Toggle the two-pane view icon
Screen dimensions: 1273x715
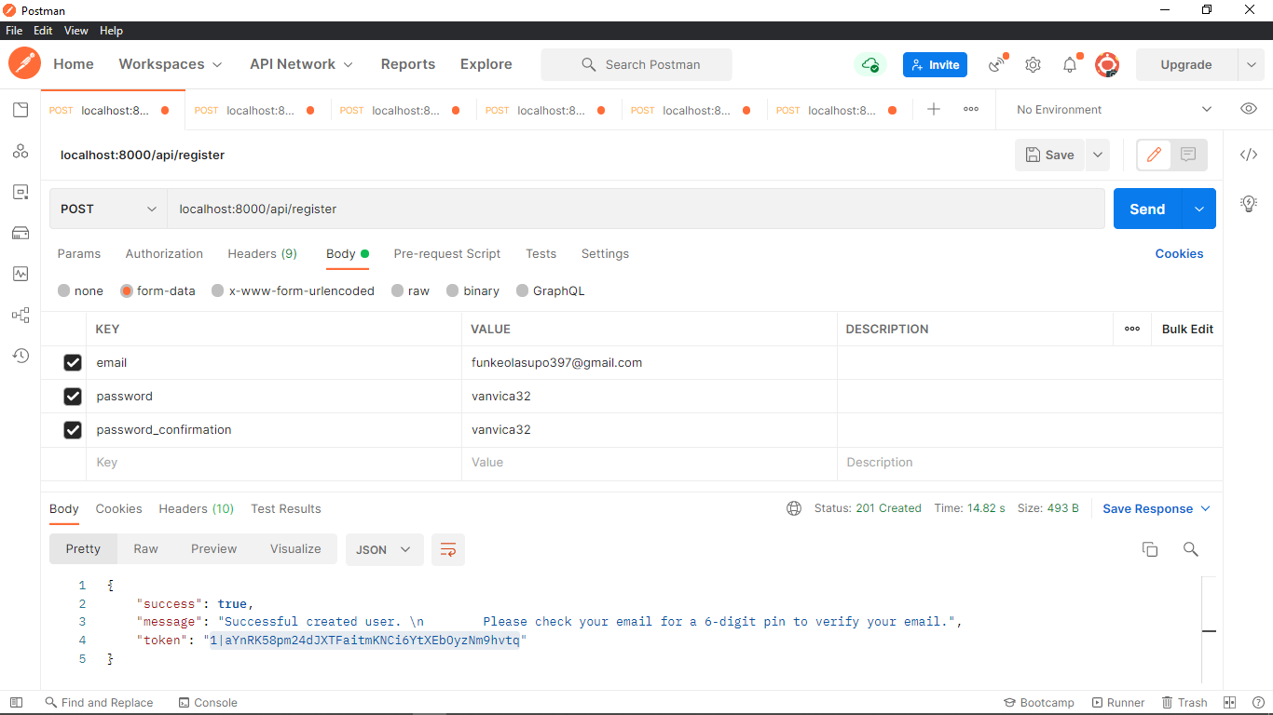(x=1229, y=703)
